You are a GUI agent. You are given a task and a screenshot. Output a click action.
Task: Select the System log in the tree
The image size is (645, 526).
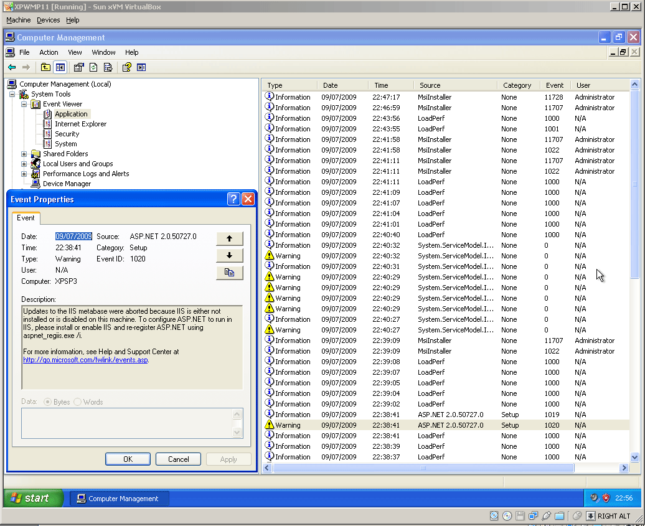point(66,144)
